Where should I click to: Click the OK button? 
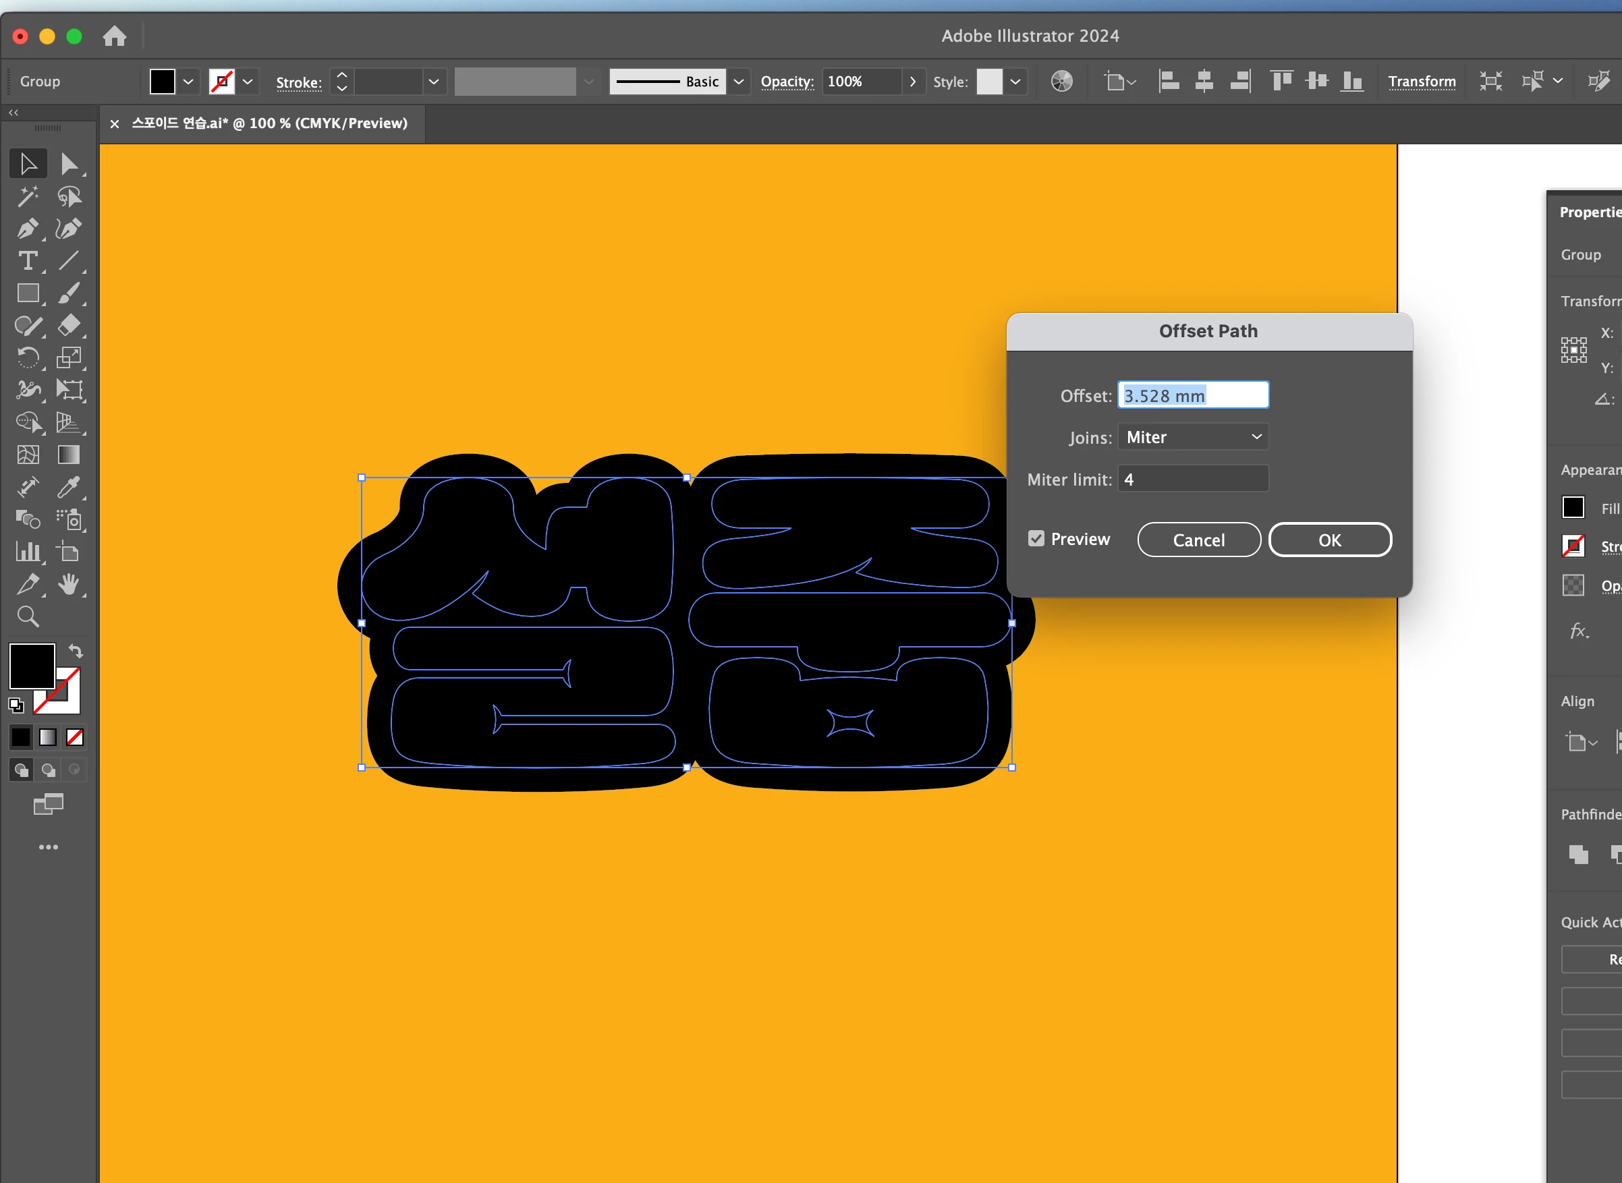pyautogui.click(x=1330, y=540)
